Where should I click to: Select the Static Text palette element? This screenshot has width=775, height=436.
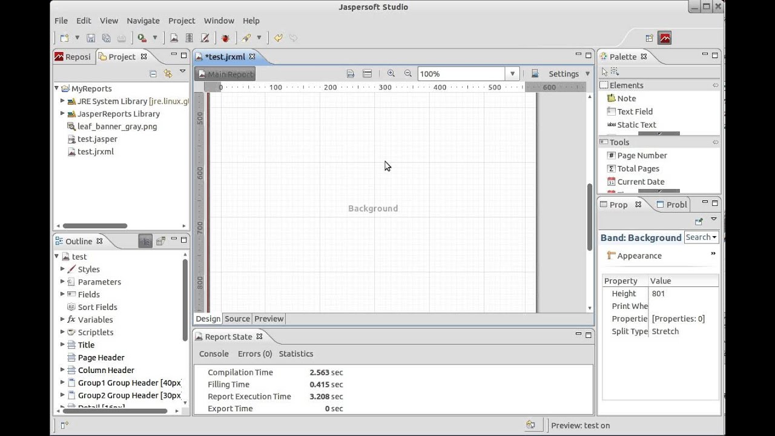point(632,125)
